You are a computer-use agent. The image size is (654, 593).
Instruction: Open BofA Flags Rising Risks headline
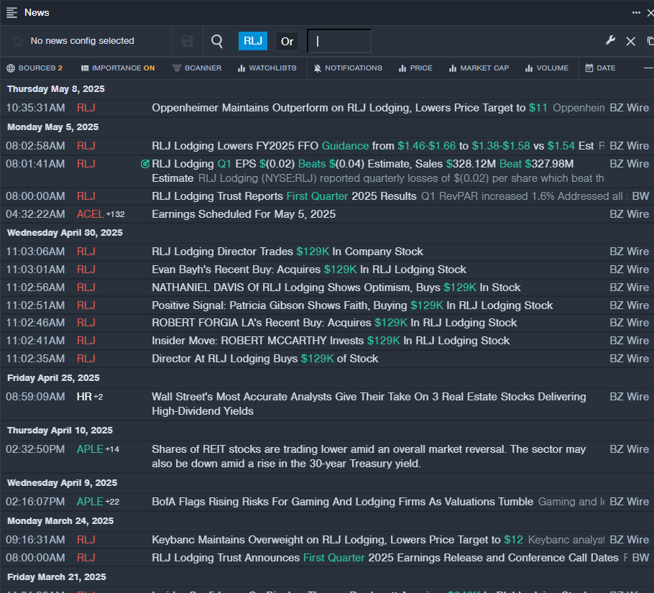pyautogui.click(x=342, y=502)
